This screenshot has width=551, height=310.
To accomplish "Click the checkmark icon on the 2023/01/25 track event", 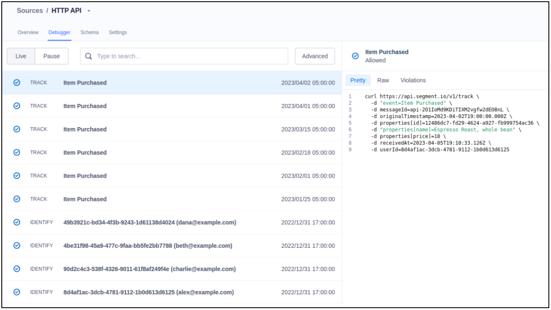I will (x=17, y=199).
